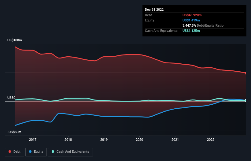Click the Debt label in tooltip
This screenshot has width=251, height=161.
tap(148, 15)
